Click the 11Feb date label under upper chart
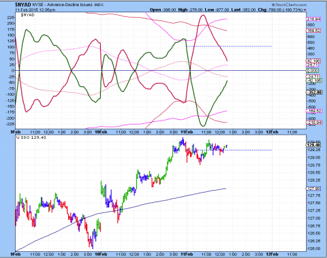Viewport: 327px width, 258px height. point(187,132)
